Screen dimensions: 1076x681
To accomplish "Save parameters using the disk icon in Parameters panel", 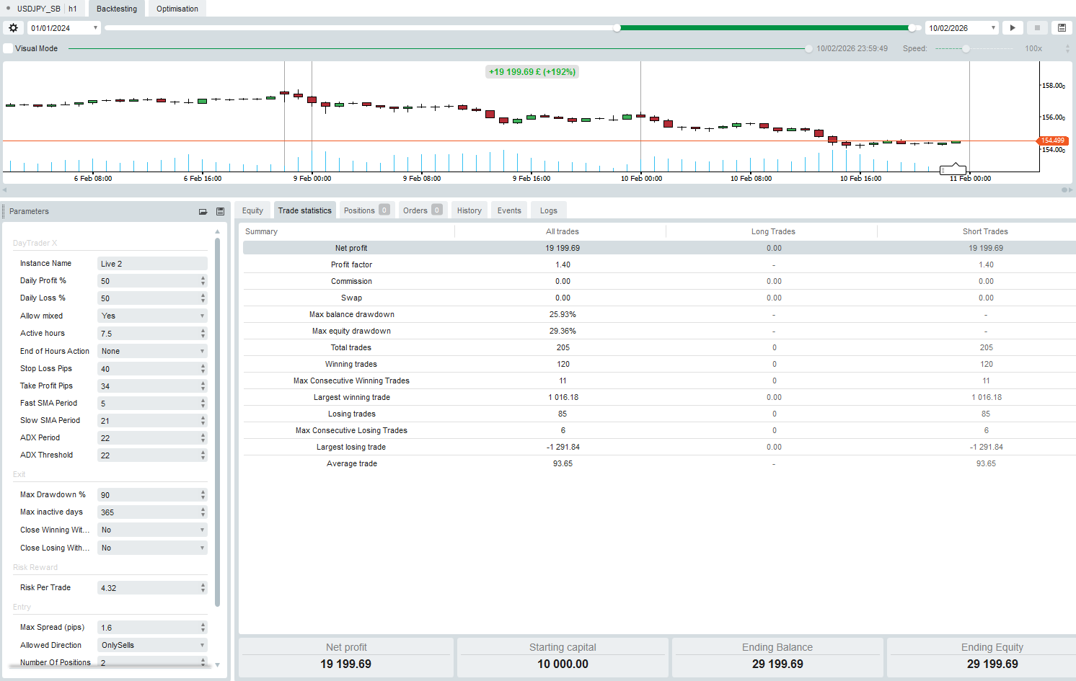I will (x=220, y=211).
